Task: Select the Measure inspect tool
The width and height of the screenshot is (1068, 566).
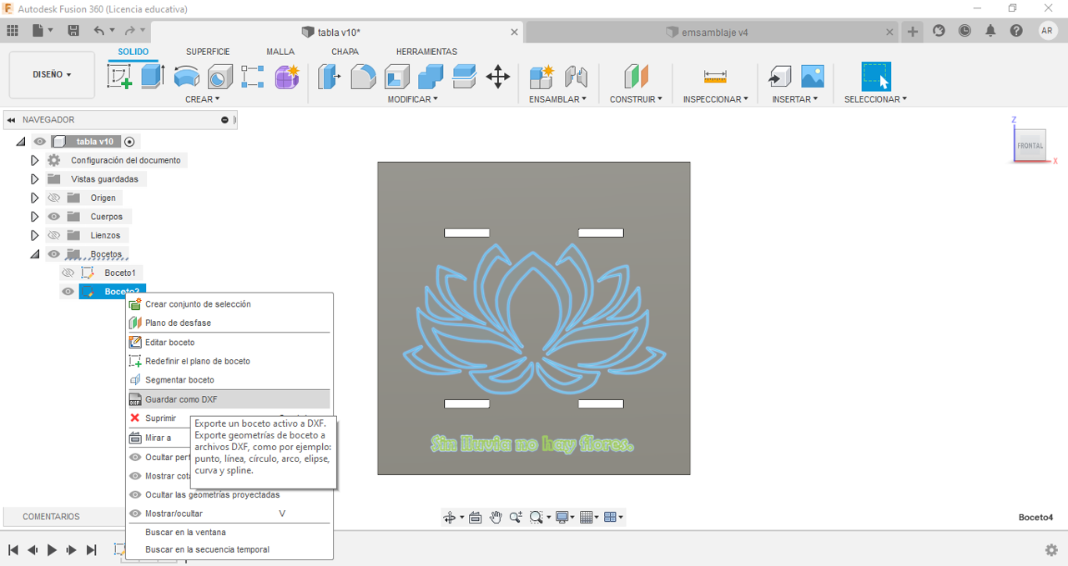Action: click(715, 77)
